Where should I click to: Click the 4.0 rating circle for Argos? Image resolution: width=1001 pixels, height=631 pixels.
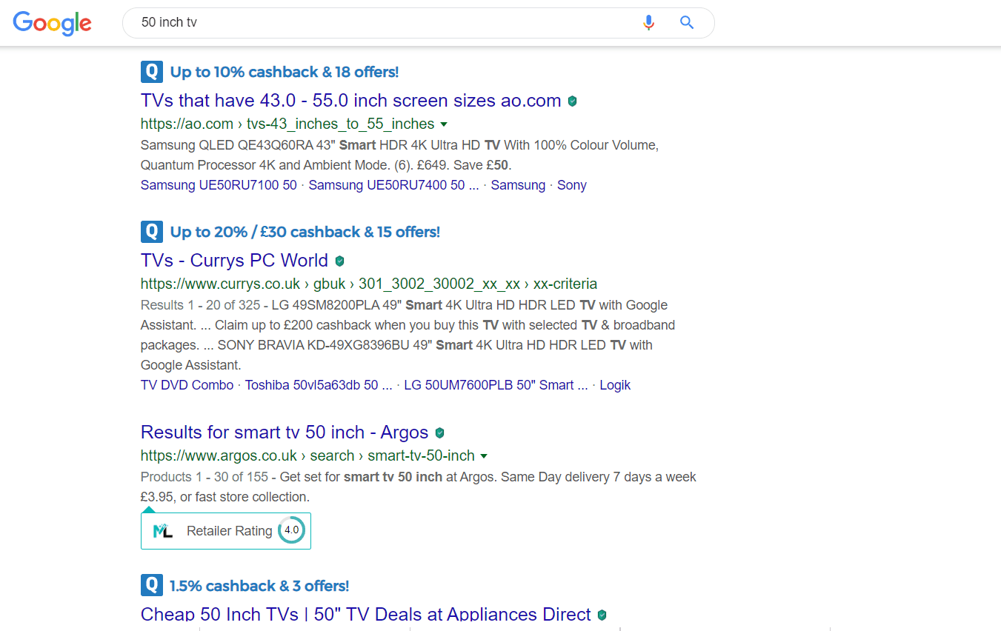coord(291,530)
